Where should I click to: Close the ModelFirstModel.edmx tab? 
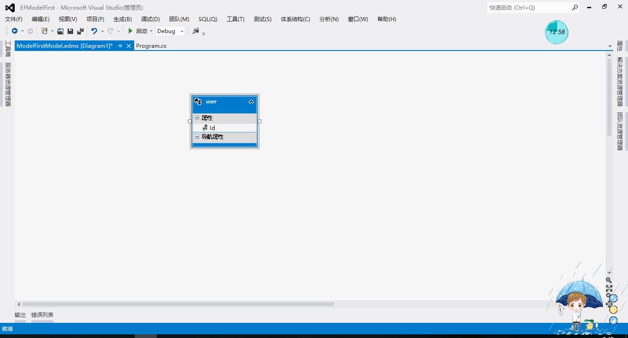click(129, 46)
